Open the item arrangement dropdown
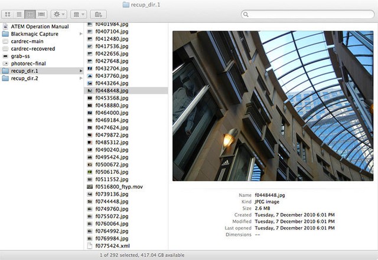Viewport: 378px width, 260px height. (79, 14)
